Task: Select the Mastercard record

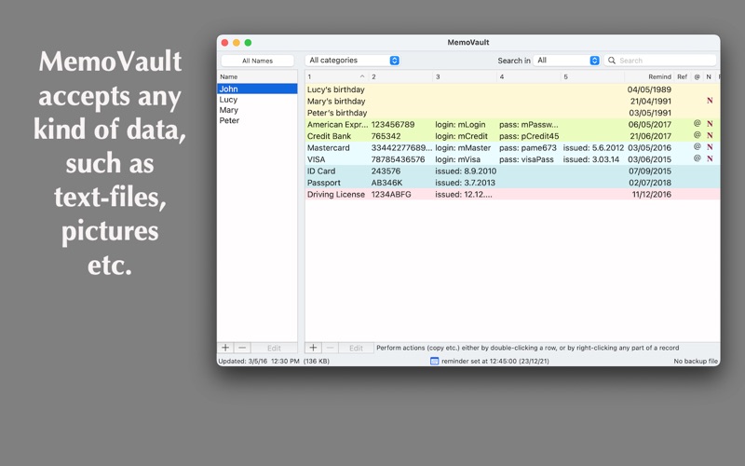Action: tap(512, 147)
